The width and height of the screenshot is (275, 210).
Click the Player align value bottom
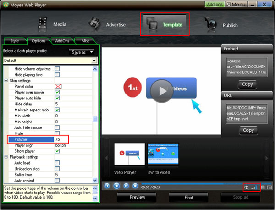[73, 145]
